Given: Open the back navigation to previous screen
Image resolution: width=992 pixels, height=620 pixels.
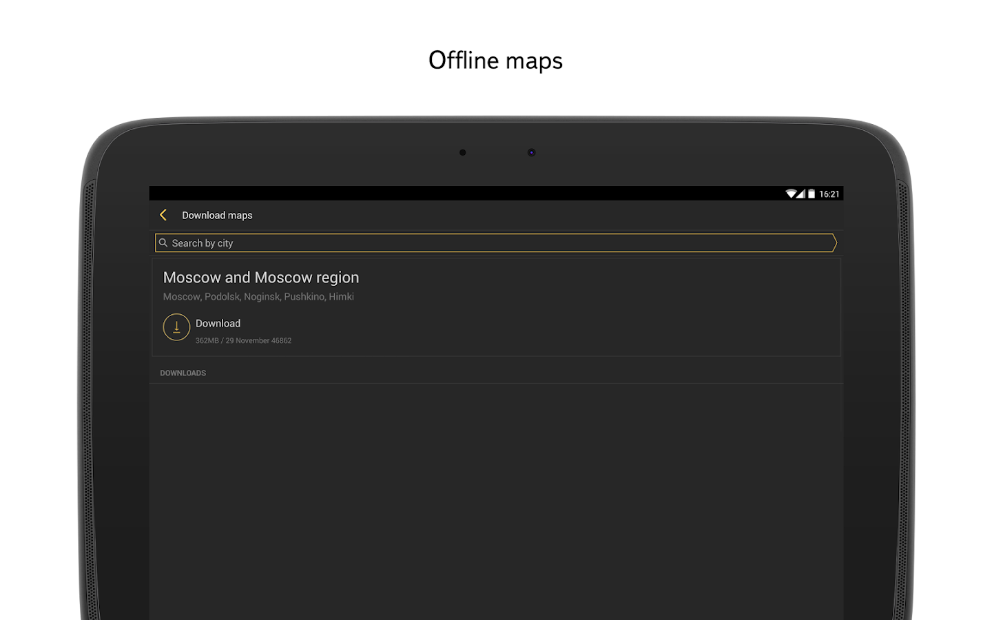Looking at the screenshot, I should click(x=163, y=215).
